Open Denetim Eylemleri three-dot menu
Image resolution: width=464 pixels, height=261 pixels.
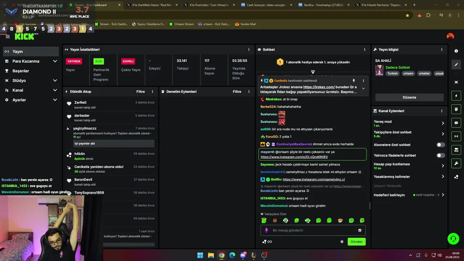tap(249, 92)
